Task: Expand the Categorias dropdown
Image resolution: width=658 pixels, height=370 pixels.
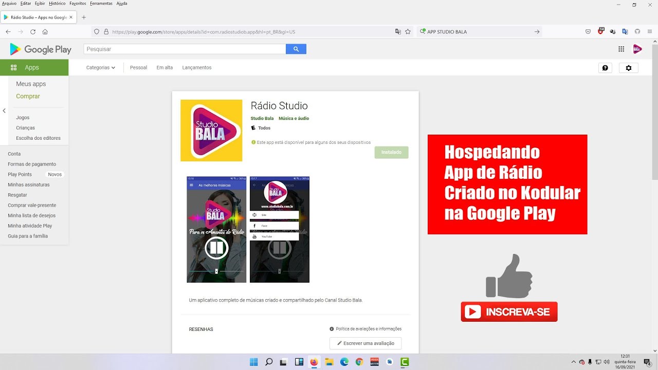Action: pyautogui.click(x=101, y=67)
